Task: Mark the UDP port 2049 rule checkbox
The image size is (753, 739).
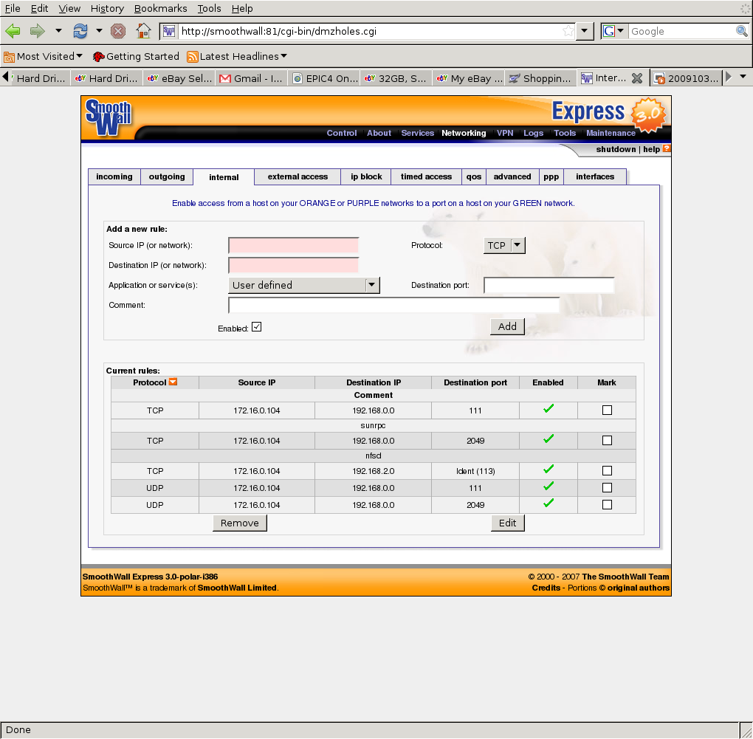Action: pyautogui.click(x=607, y=505)
